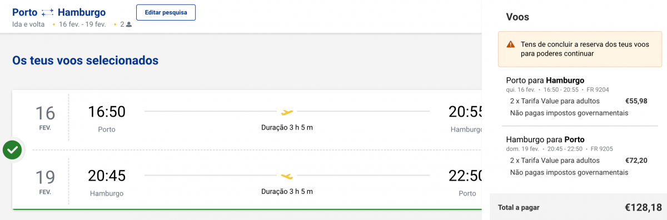Click the passengers person icon

129,24
